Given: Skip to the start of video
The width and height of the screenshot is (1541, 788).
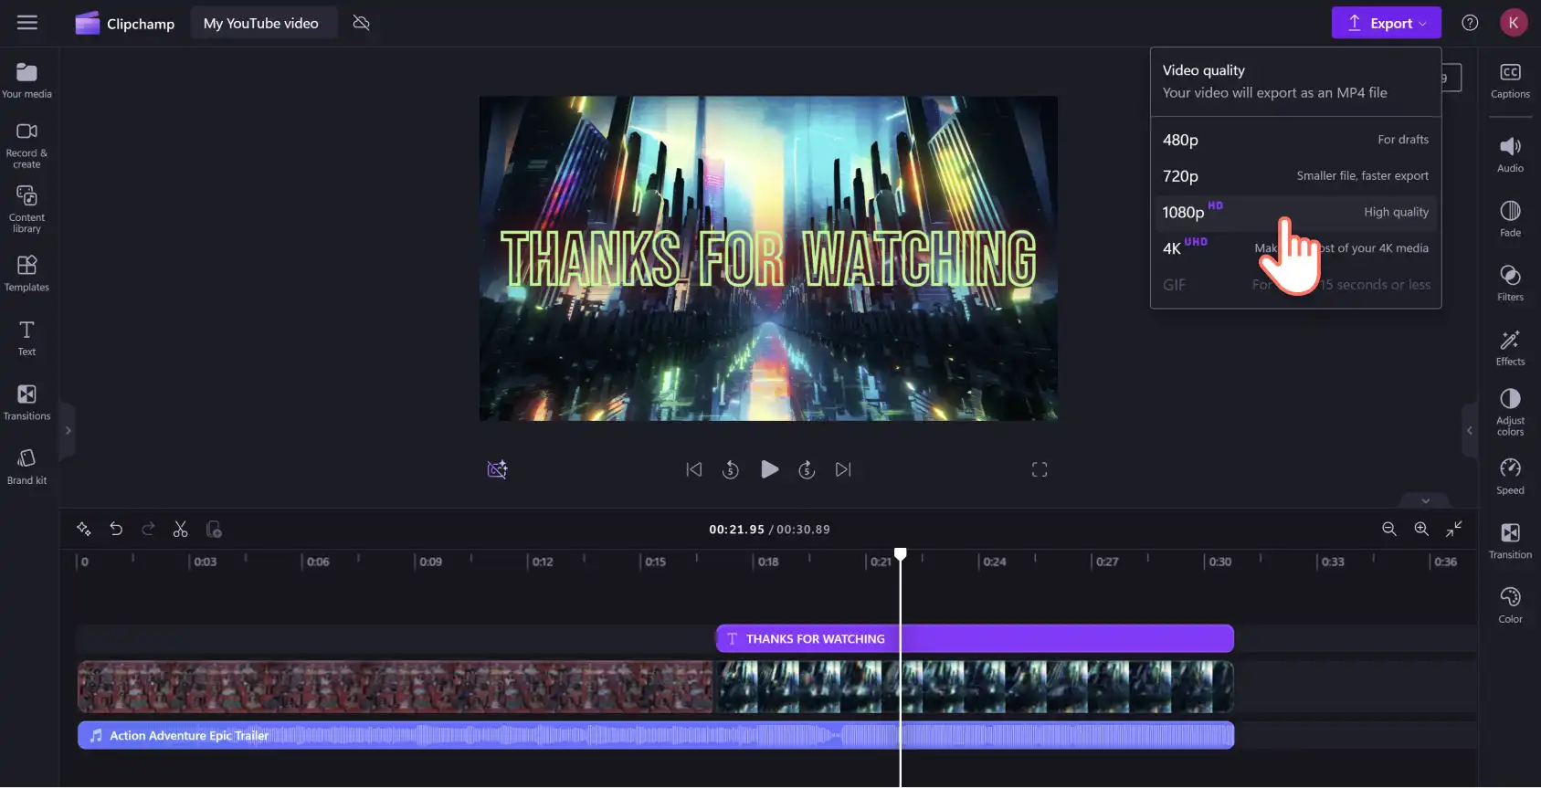Looking at the screenshot, I should tap(694, 469).
